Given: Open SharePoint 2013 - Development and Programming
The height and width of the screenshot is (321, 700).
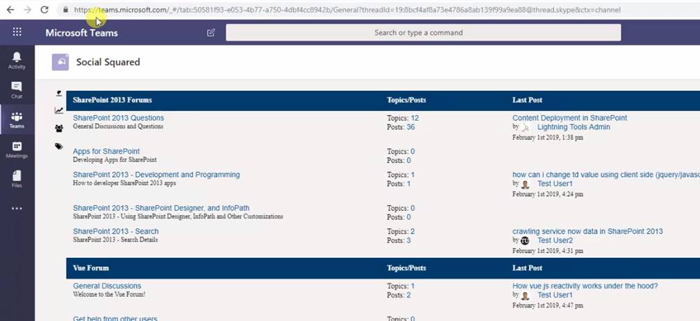Looking at the screenshot, I should [x=156, y=174].
